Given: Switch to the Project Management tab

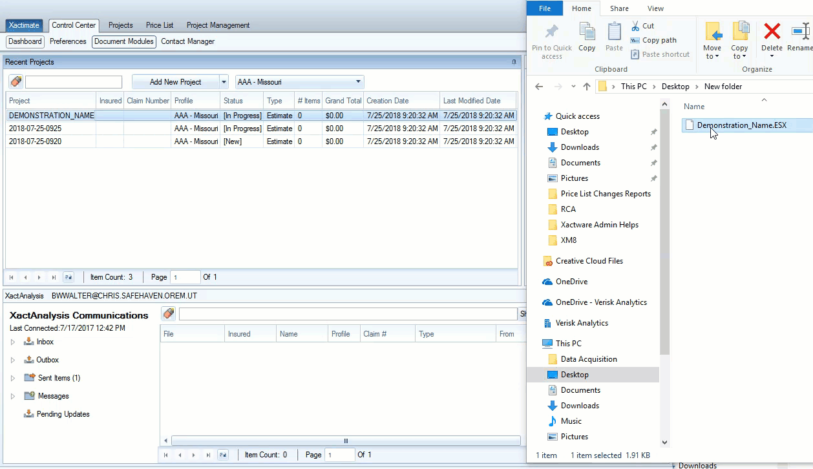Looking at the screenshot, I should coord(218,25).
